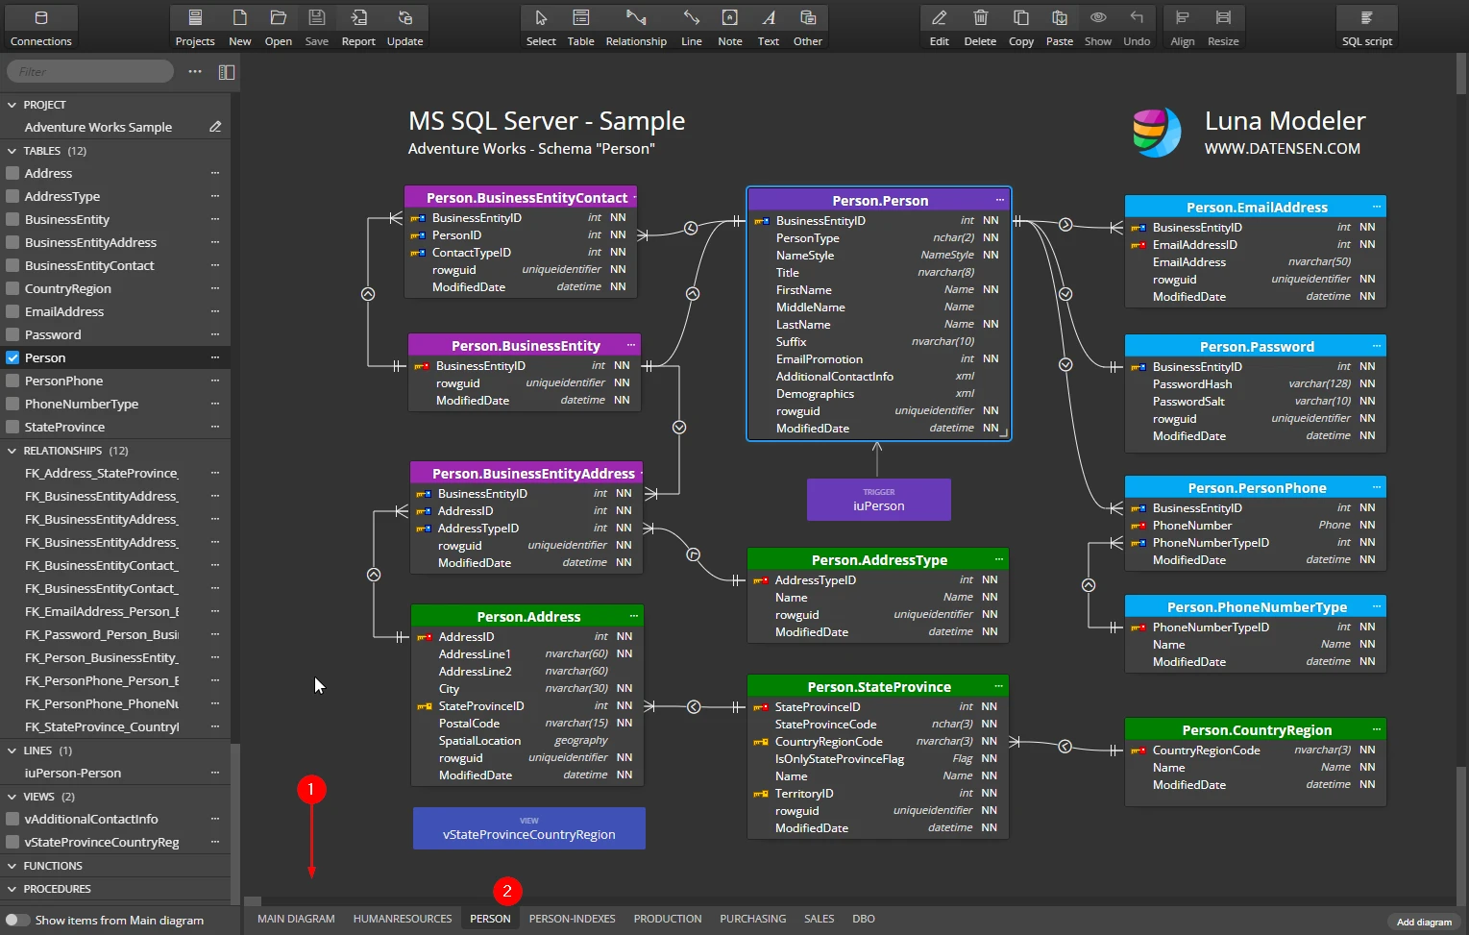Screen dimensions: 1469x935
Task: Generate a Report
Action: click(358, 27)
